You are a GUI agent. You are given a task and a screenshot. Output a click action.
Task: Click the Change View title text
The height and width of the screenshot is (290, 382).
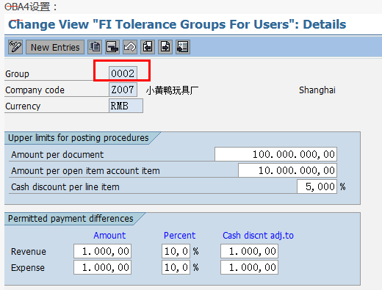pos(177,24)
